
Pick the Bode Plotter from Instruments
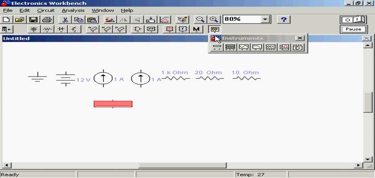point(257,47)
